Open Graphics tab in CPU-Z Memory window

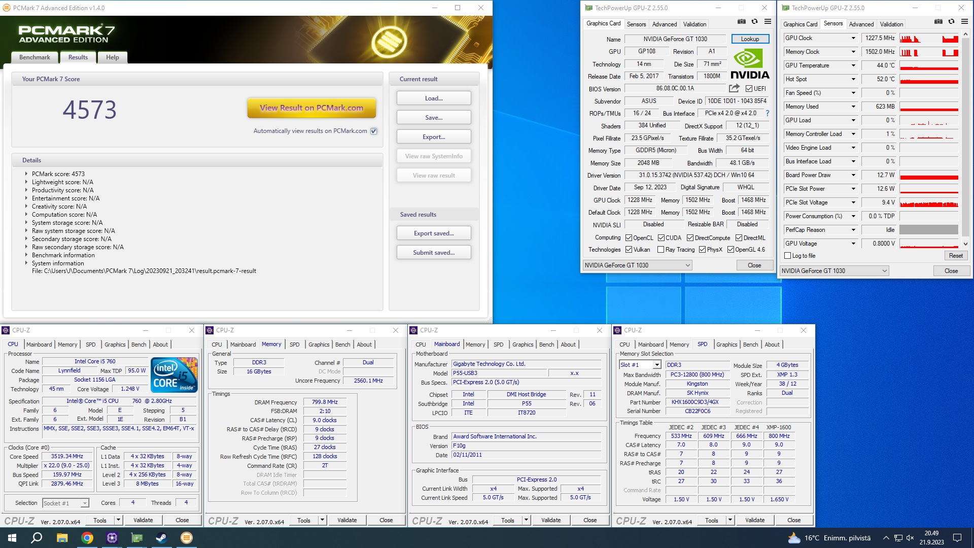[319, 345]
